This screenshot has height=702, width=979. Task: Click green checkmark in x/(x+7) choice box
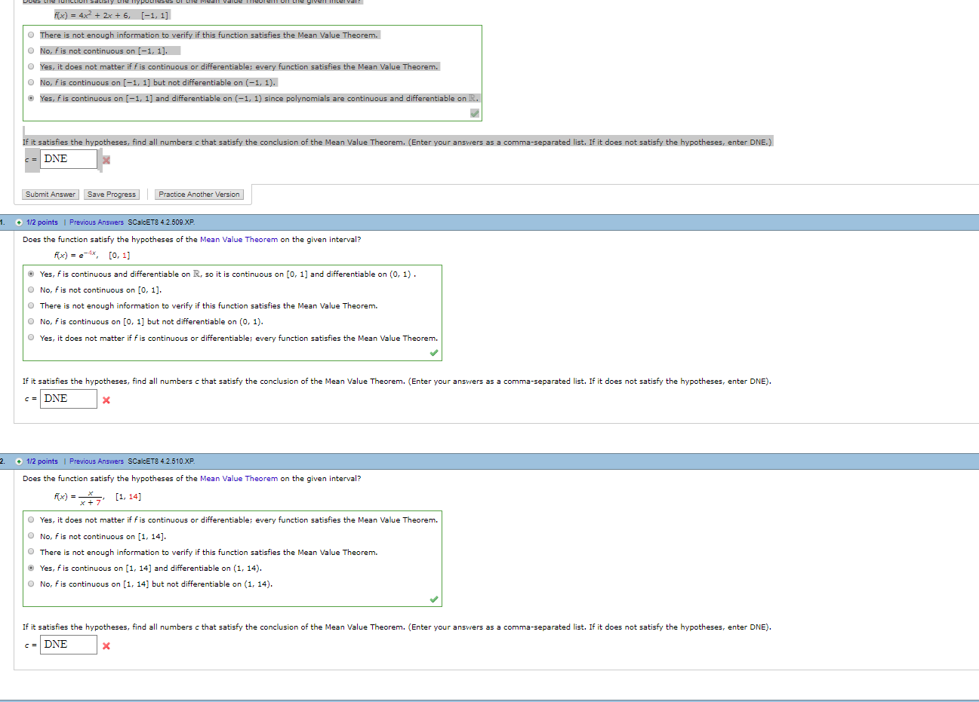pyautogui.click(x=434, y=599)
